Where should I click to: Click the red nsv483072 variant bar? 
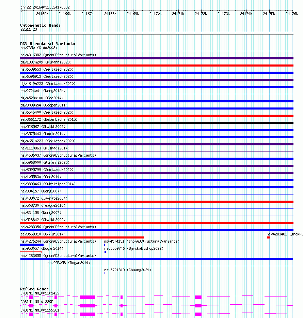[157, 202]
